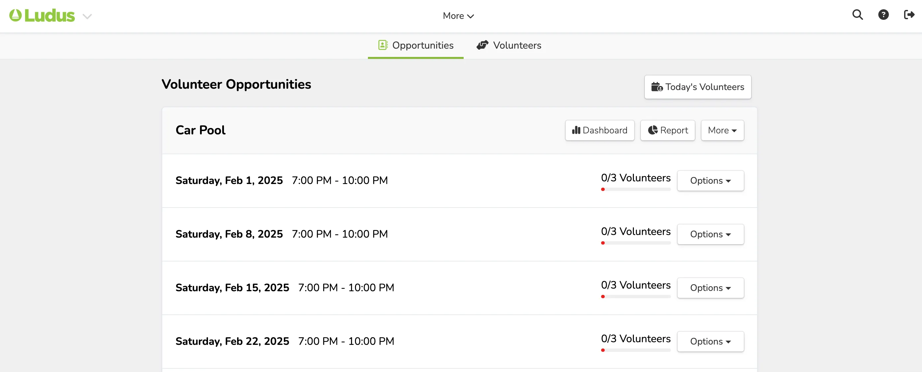Click the Feb 1 volunteer progress bar
Screen dimensions: 922x372
tap(636, 189)
